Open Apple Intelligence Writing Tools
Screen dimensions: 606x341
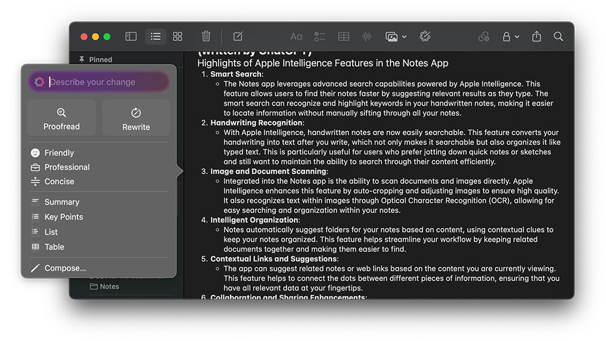(425, 37)
